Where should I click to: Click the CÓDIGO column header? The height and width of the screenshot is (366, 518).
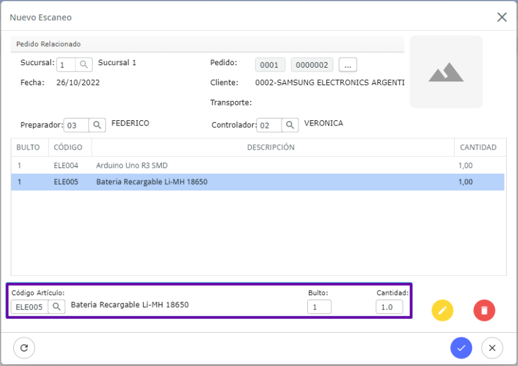70,147
